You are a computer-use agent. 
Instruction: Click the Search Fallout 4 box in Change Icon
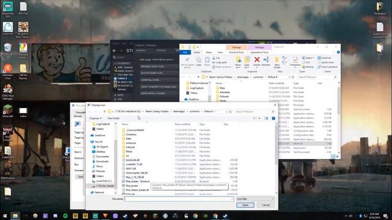pos(255,111)
